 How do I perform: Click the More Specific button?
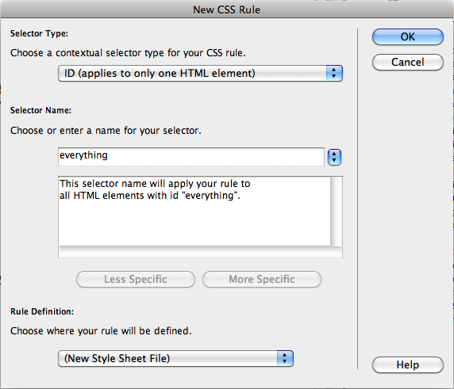click(x=262, y=279)
